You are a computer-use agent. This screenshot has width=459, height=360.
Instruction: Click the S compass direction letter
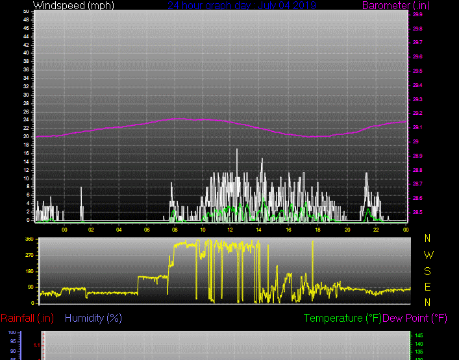(x=427, y=270)
